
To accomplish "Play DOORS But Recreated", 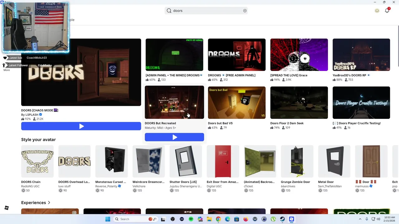I will [174, 137].
